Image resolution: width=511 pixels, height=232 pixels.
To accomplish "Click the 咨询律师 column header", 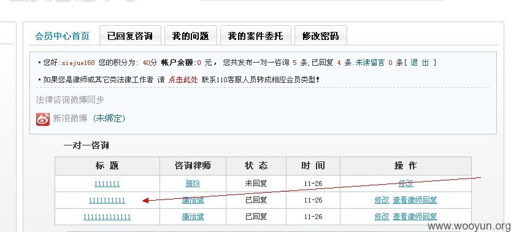I will [x=193, y=166].
